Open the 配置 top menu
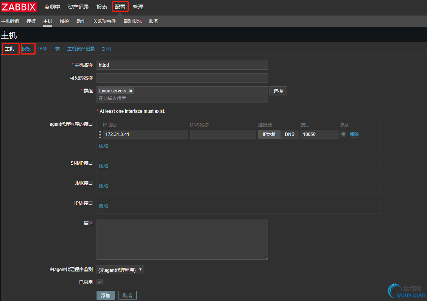This screenshot has height=301, width=427. point(120,7)
